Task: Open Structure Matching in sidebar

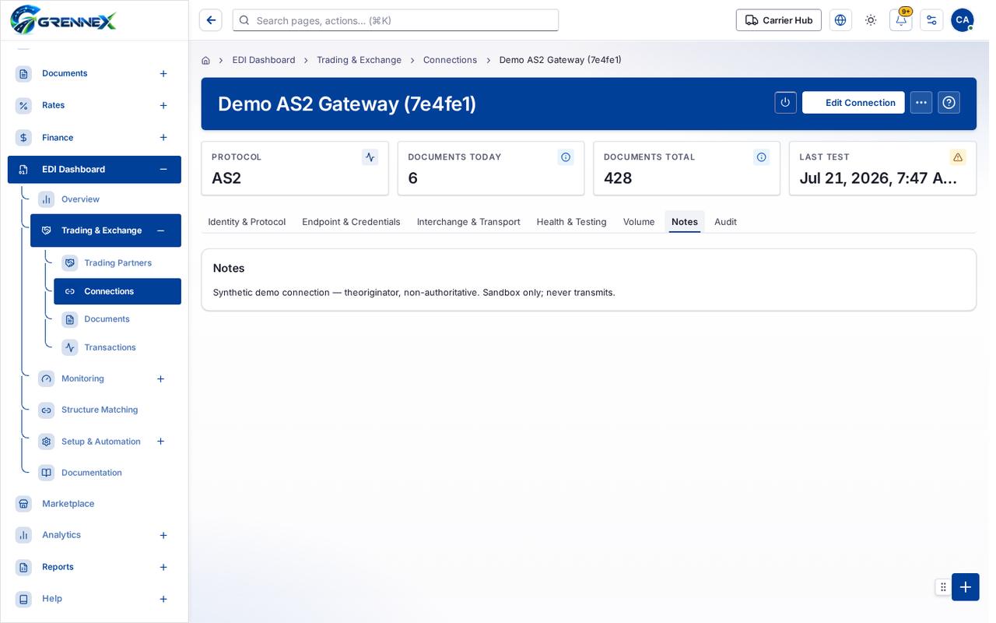Action: 106,410
